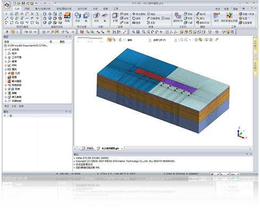260x212 pixels.
Task: Click the large terrain surface icon in solids group
Action: point(67,15)
